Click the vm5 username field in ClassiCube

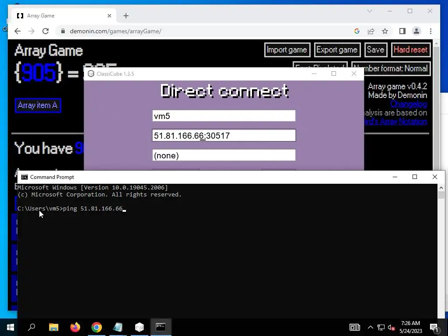pos(224,115)
